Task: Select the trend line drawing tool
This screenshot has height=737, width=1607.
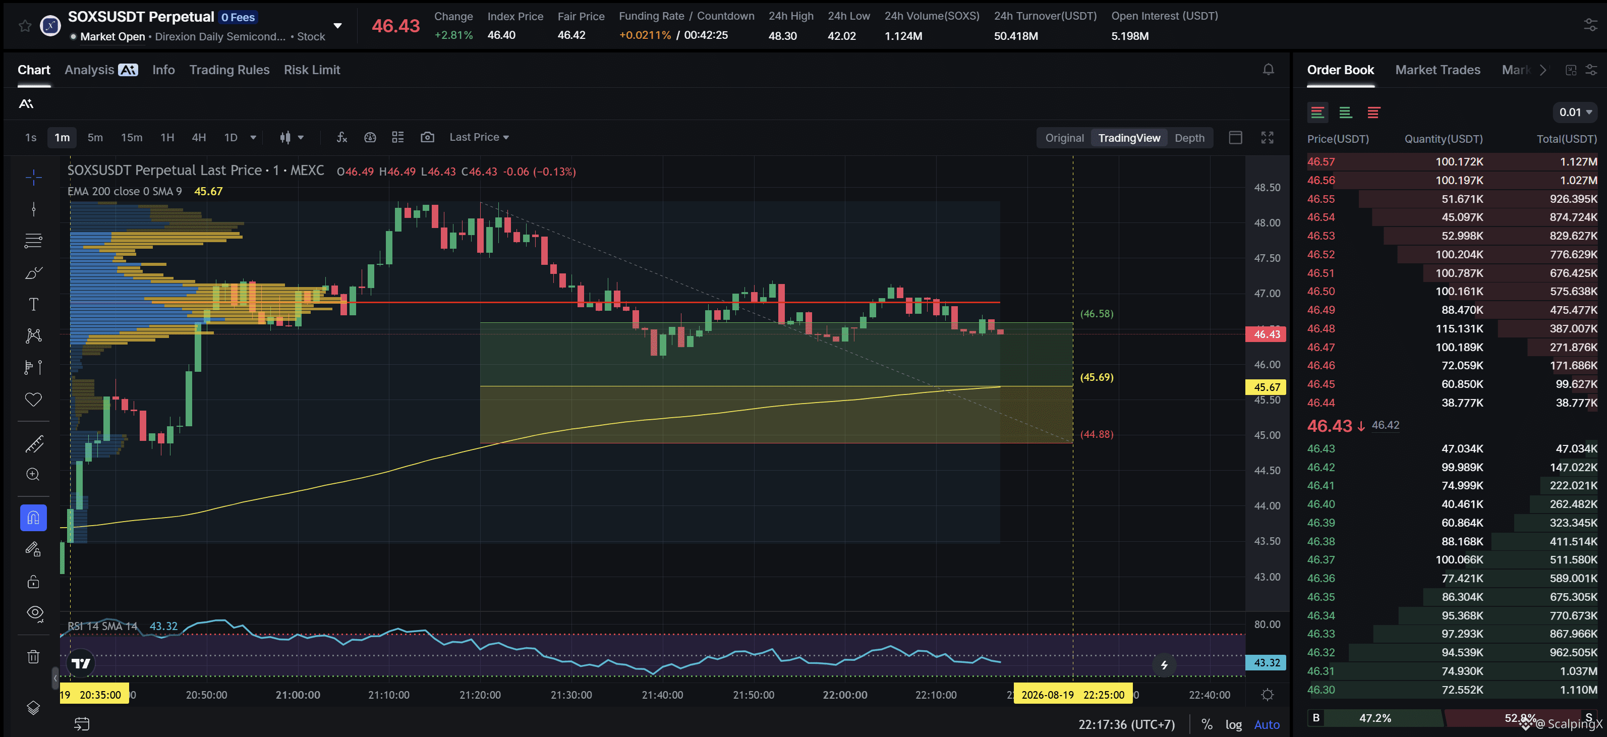Action: 34,209
